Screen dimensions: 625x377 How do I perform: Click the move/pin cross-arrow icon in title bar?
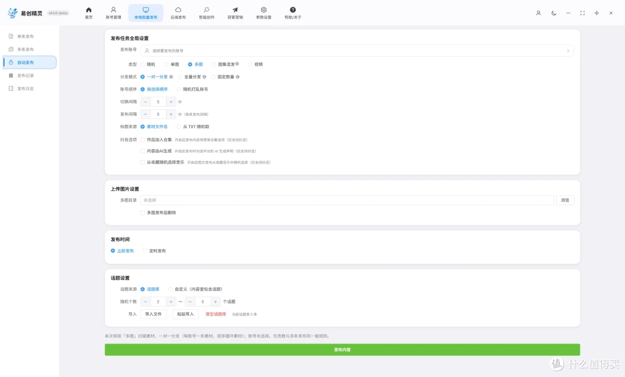coord(597,13)
